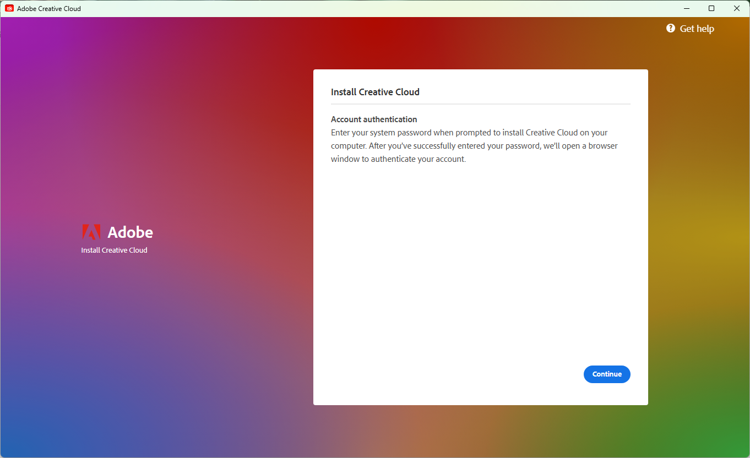Click the divider line below Install Creative Cloud

coord(480,103)
